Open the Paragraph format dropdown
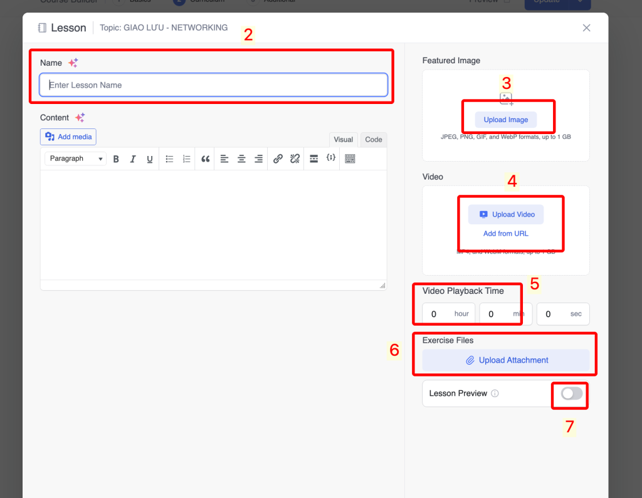This screenshot has width=642, height=498. [x=75, y=159]
